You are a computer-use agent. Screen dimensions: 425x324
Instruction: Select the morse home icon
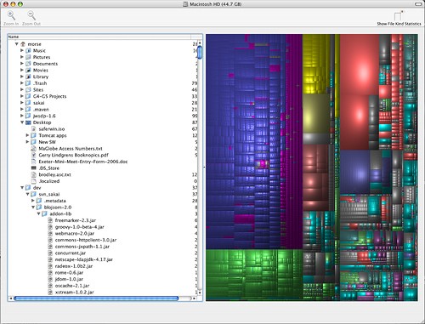click(x=23, y=44)
